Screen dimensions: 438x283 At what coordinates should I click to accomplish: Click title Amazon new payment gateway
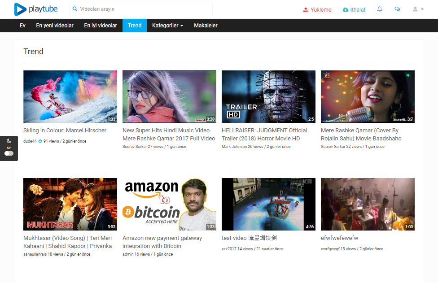coord(162,242)
